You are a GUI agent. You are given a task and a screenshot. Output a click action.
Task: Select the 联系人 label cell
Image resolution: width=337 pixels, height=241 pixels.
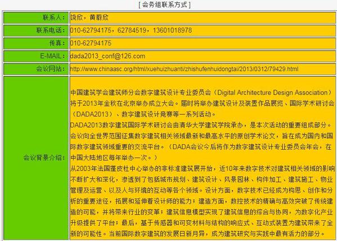[36, 17]
